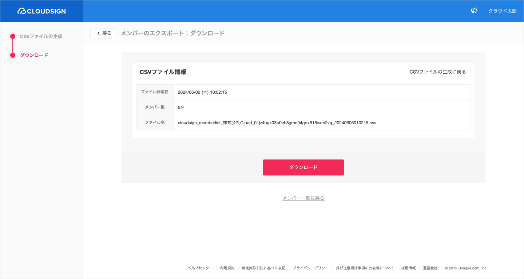
Task: Click the ファイル名 label cell
Action: click(155, 123)
